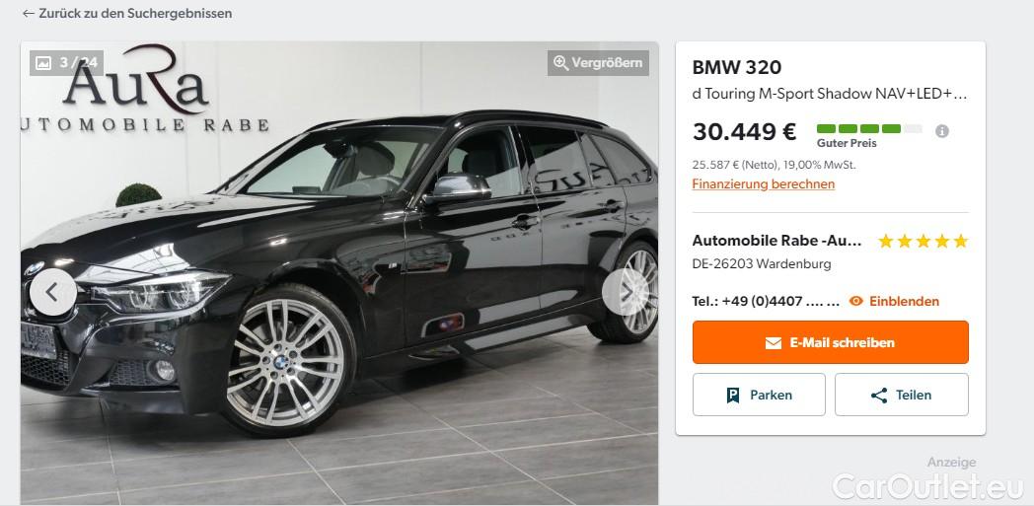Go back via the left arrow icon
Viewport: 1034px width, 506px height.
tap(28, 13)
